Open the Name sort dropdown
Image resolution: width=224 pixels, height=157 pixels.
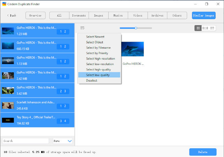point(62,141)
